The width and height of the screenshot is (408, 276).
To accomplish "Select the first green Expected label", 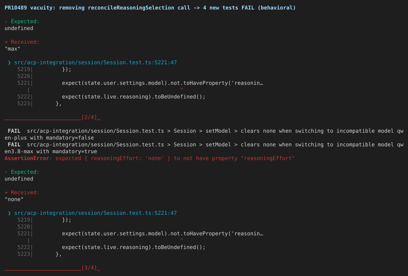I will tap(22, 21).
